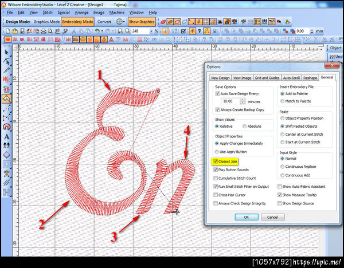Open the Arrange menu
Screen dimensions: 344x268
click(81, 12)
